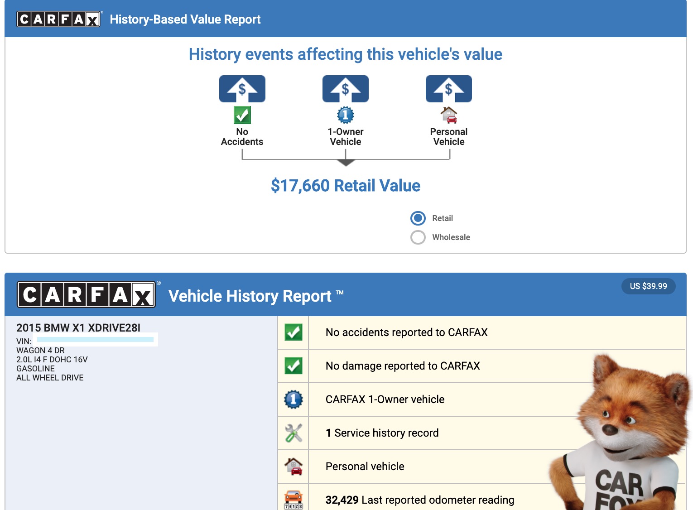
Task: Click the '1-Owner Vehicle' label in value summary
Action: click(x=346, y=137)
